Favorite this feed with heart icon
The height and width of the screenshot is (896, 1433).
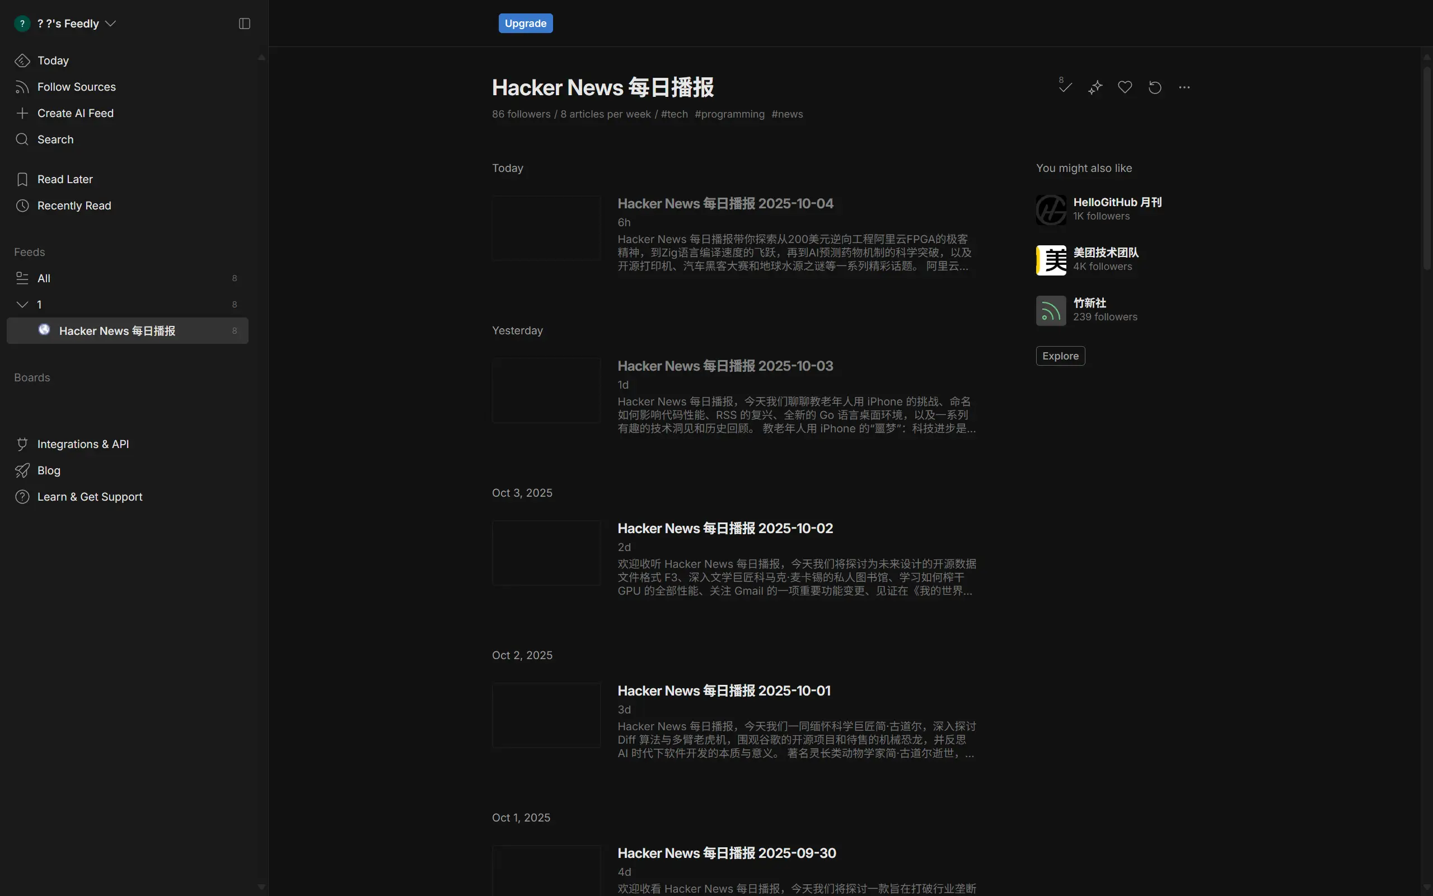(x=1125, y=87)
